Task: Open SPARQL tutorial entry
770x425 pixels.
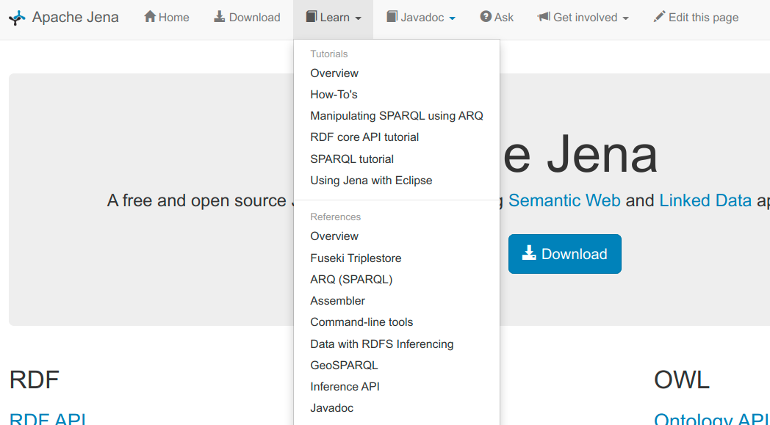Action: [352, 159]
